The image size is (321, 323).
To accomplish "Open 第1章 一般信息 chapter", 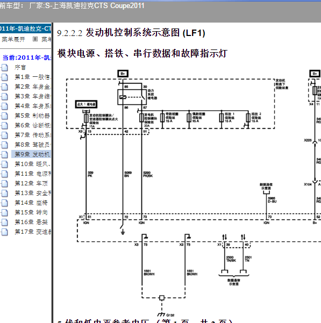I will pyautogui.click(x=33, y=77).
